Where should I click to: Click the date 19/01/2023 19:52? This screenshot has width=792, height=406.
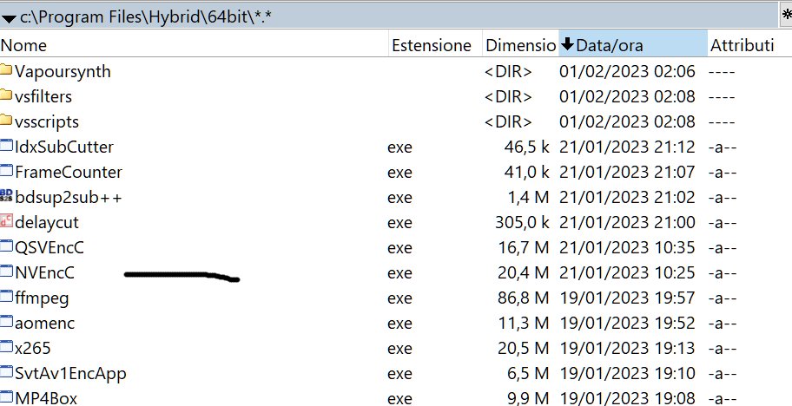coord(627,323)
